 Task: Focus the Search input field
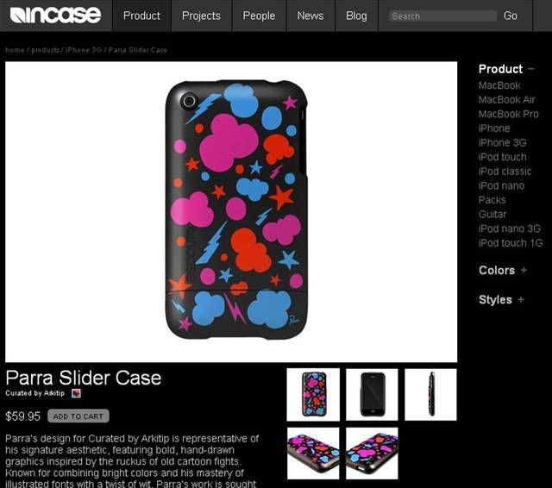pyautogui.click(x=442, y=16)
